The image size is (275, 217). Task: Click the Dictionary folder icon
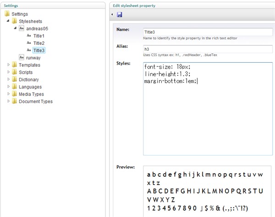click(x=14, y=79)
